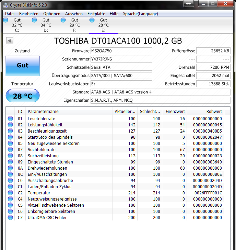Viewport: 236px width, 250px height.
Task: Click status orb of UltraDMA CRC Fehler row
Action: pyautogui.click(x=10, y=217)
